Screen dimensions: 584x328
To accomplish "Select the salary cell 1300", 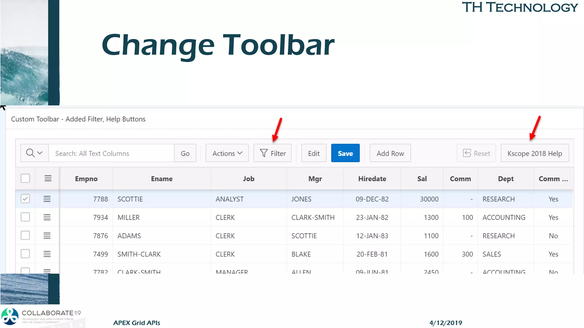I will coord(422,217).
